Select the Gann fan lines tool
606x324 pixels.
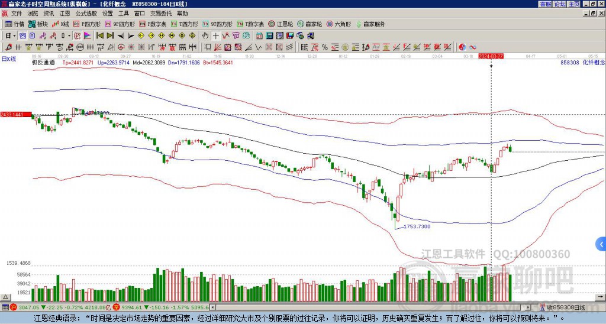click(218, 47)
